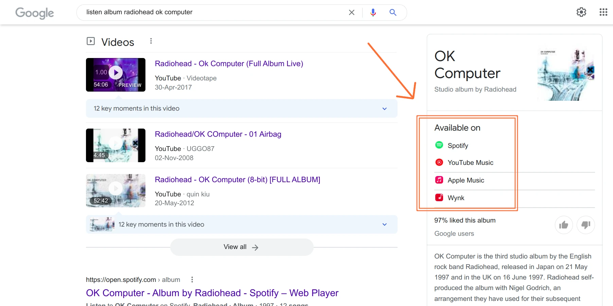
Task: Click the '97% liked this album' text
Action: coord(465,220)
